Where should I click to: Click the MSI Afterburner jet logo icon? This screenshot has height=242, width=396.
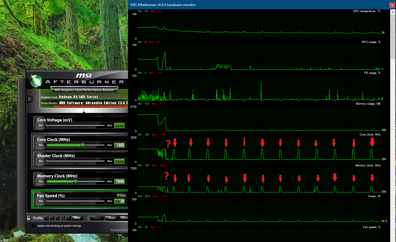(x=36, y=81)
